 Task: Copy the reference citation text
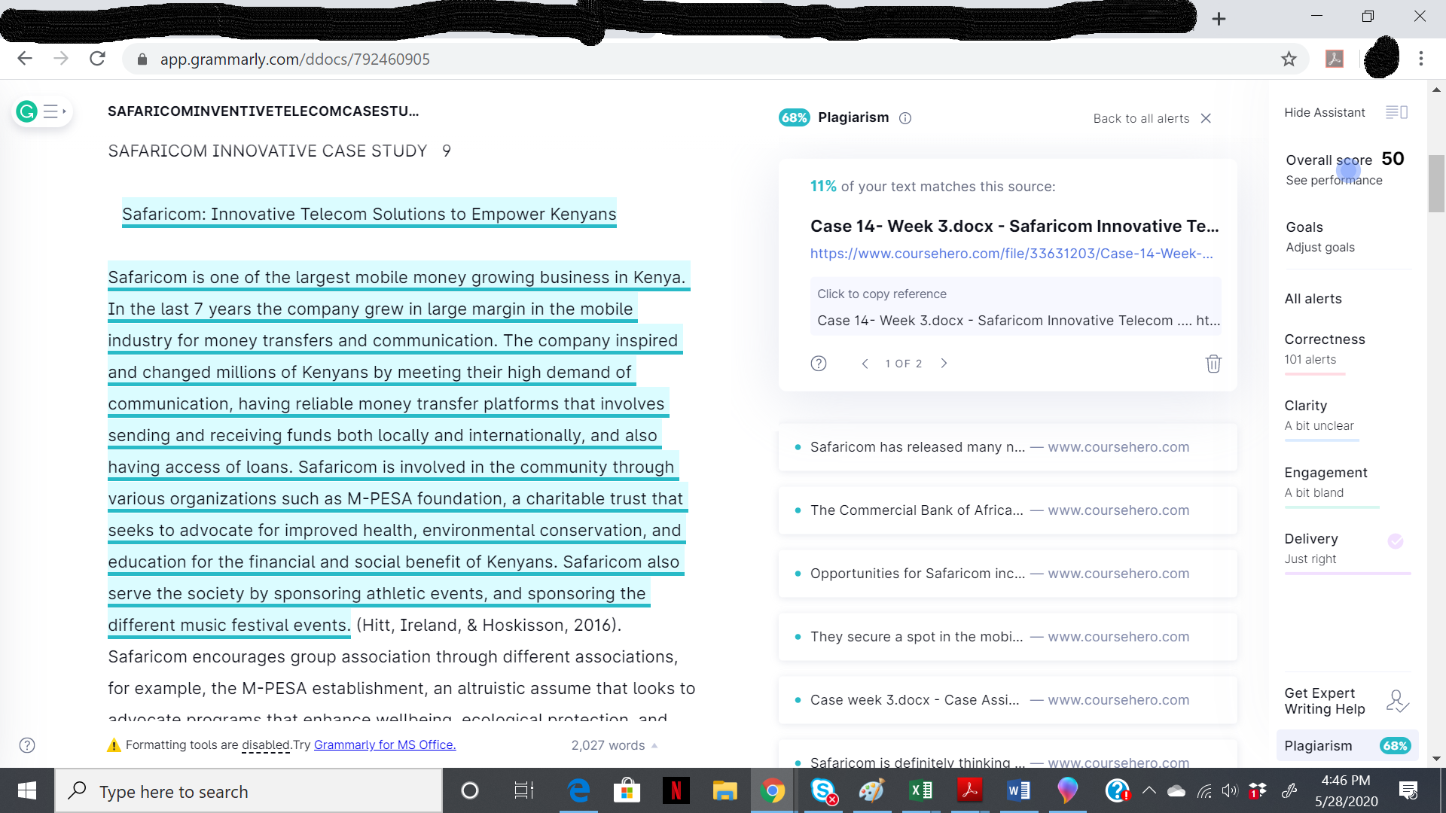point(1015,307)
